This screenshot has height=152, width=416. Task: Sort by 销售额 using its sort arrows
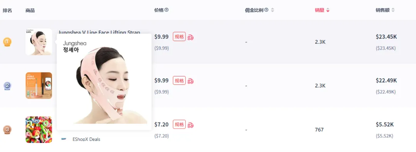393,10
